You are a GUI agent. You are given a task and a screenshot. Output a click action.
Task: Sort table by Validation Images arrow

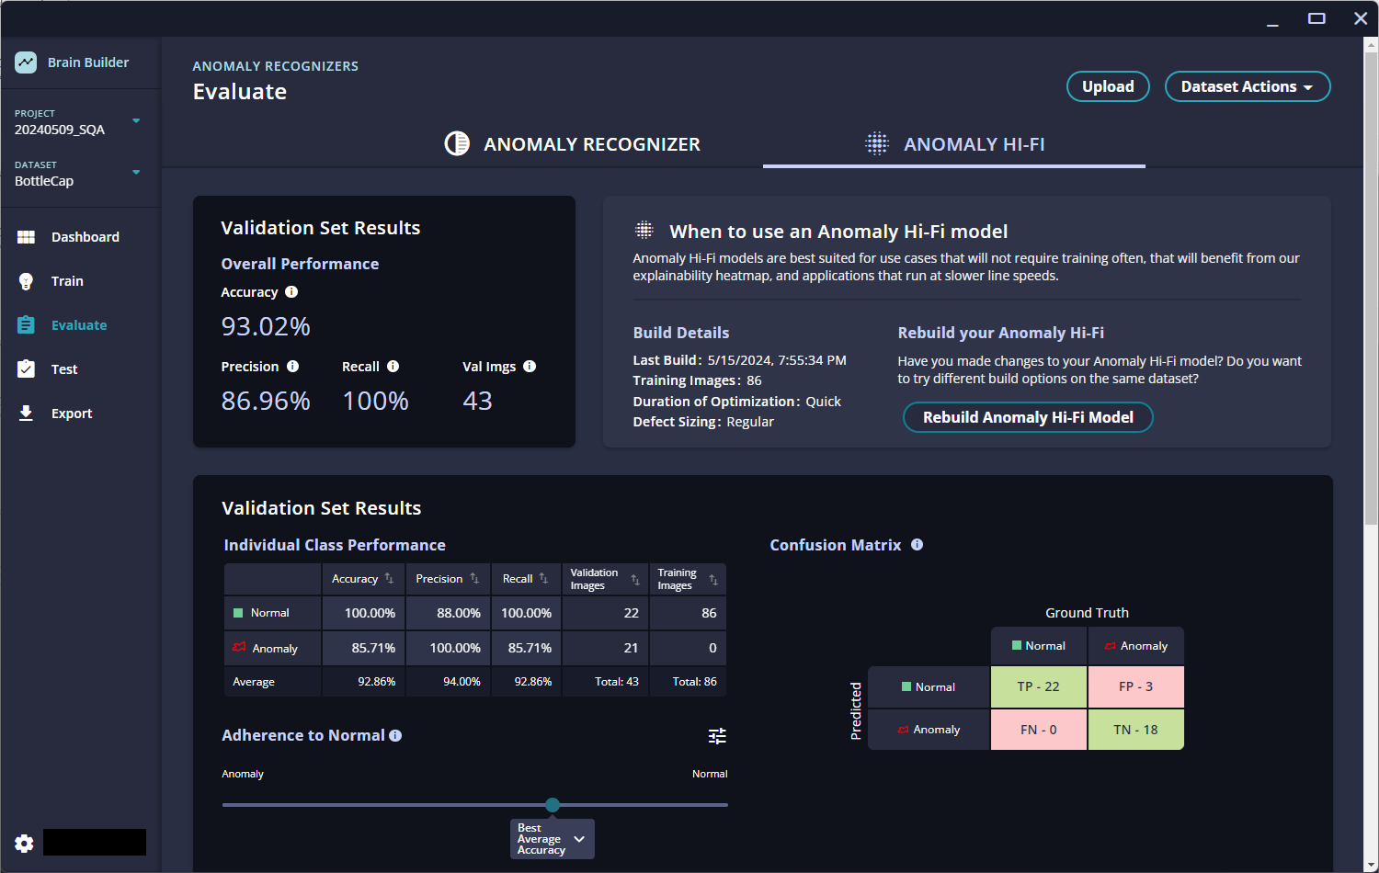pyautogui.click(x=635, y=580)
